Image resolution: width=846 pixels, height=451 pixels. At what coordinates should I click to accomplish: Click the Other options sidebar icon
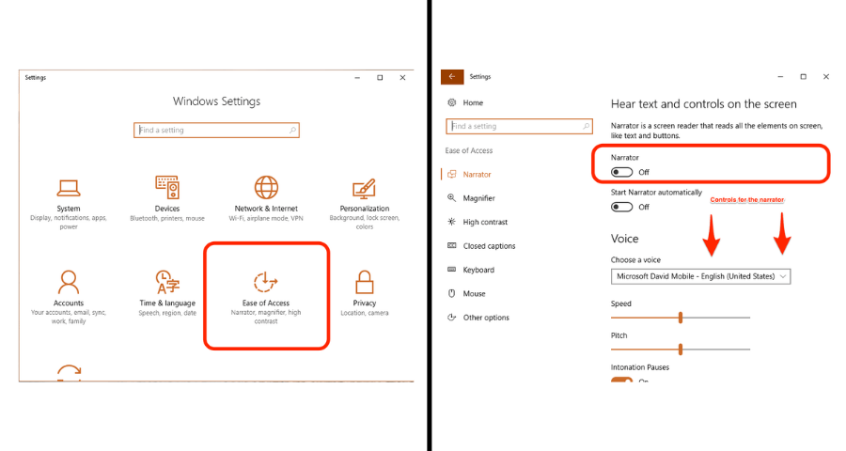(x=452, y=318)
